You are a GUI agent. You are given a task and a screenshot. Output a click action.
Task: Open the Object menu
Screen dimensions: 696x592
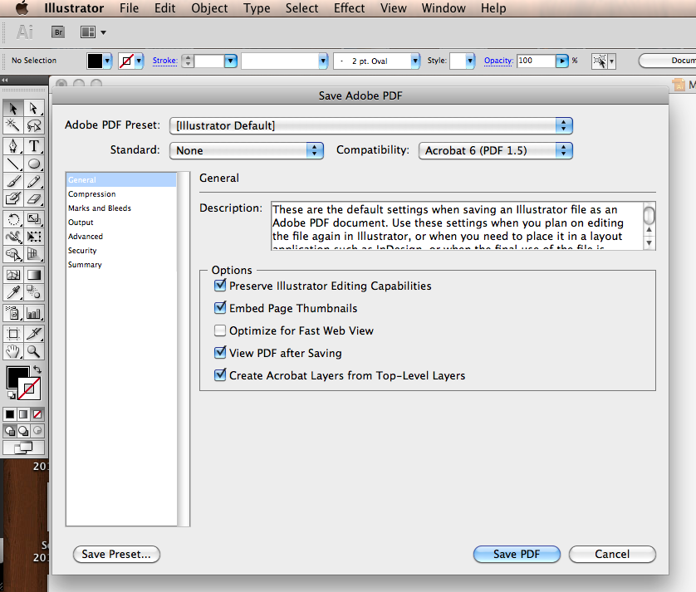tap(209, 8)
